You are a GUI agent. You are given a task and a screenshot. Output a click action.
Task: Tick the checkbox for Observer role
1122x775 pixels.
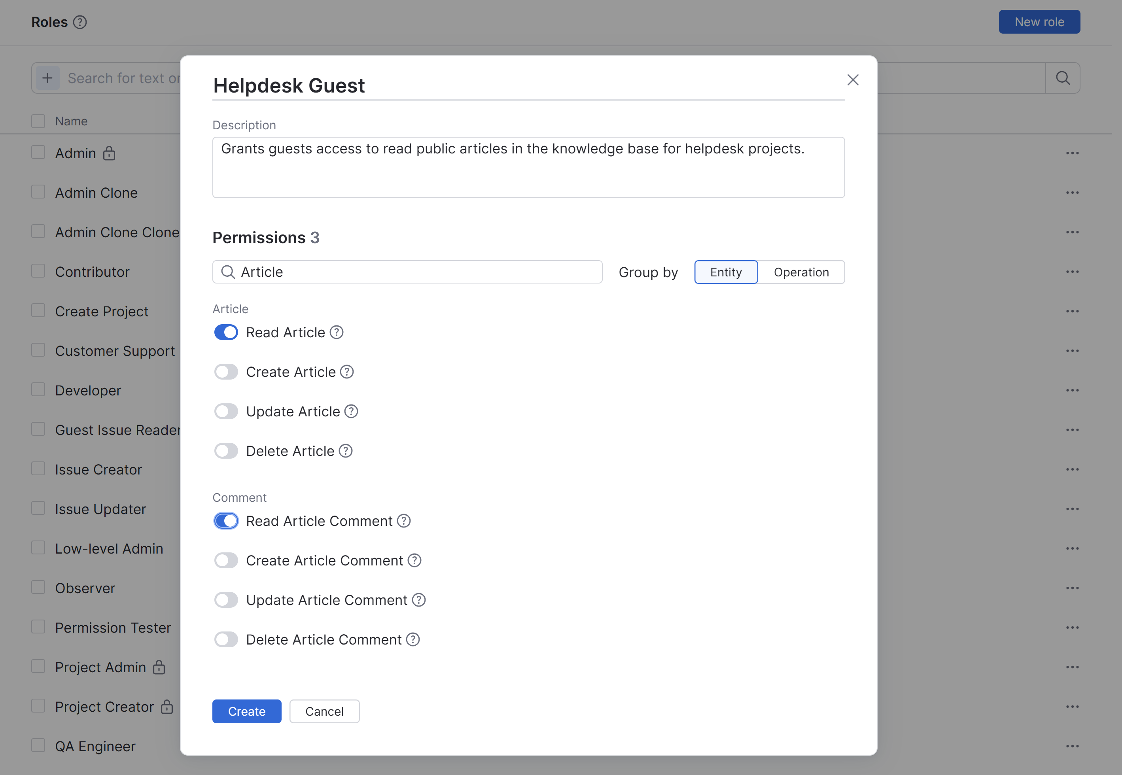38,588
